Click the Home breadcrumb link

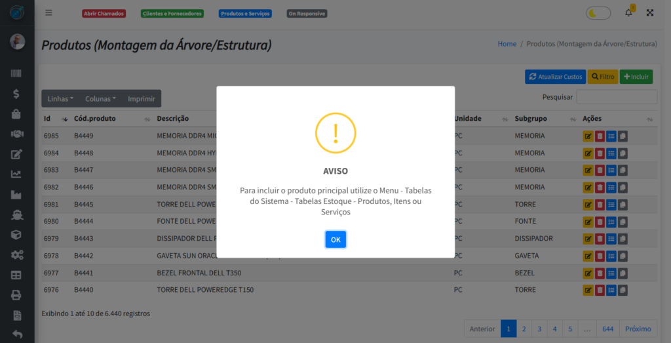[x=507, y=44]
